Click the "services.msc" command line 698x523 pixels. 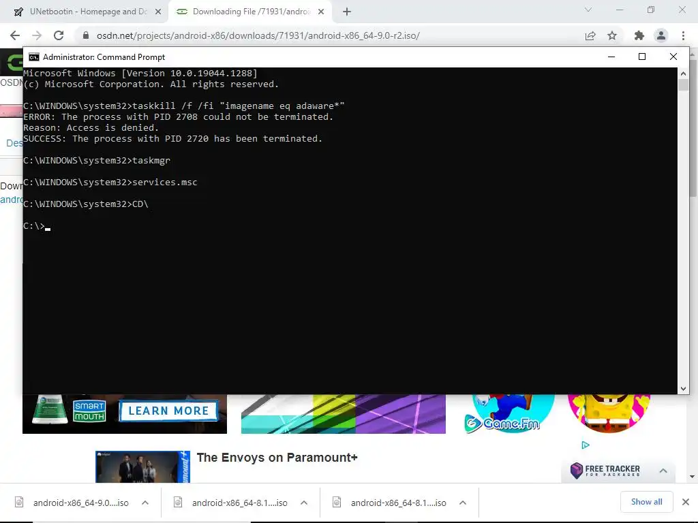[110, 183]
